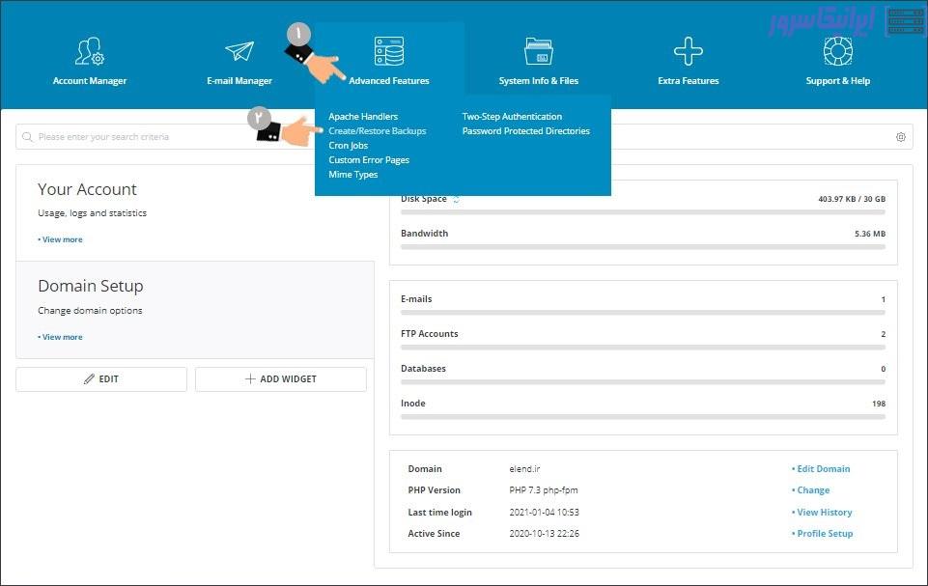This screenshot has width=928, height=586.
Task: Open the Account Manager icon
Action: (89, 51)
